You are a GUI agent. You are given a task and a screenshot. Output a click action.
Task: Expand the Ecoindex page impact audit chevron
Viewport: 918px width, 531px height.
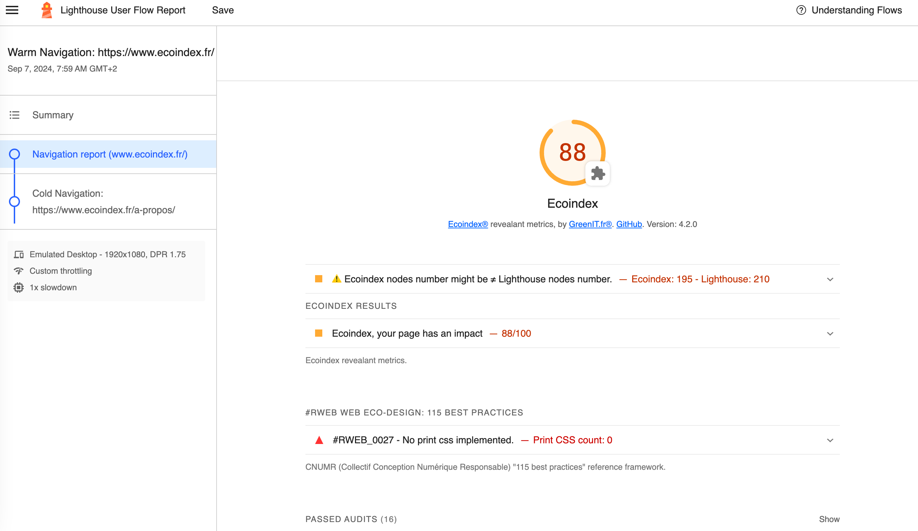coord(830,334)
